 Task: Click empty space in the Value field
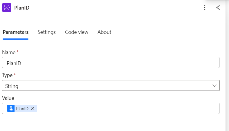click(128, 108)
